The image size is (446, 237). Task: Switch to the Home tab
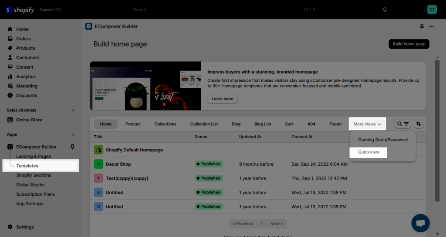click(x=105, y=124)
